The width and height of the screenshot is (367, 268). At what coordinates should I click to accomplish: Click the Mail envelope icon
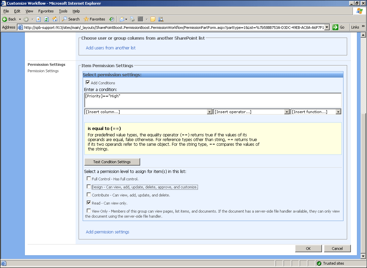click(122, 19)
